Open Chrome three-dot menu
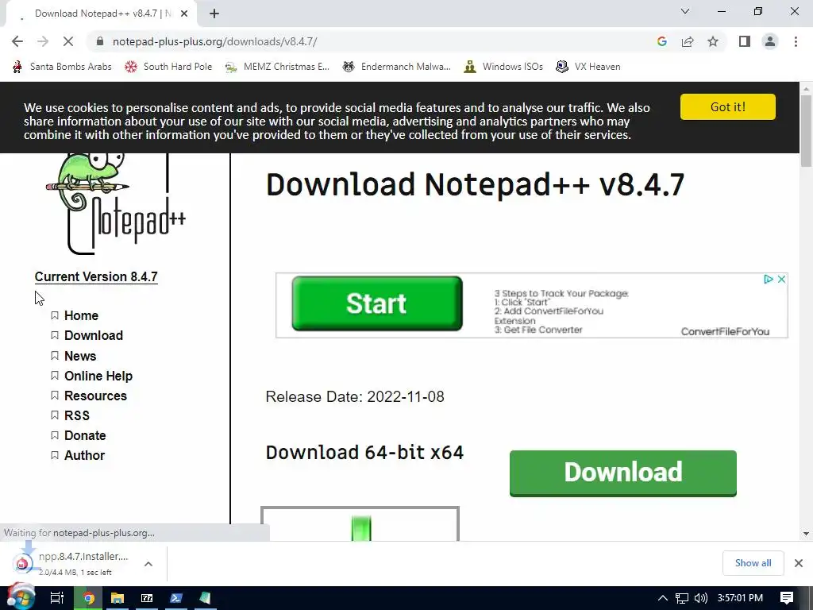 [796, 41]
